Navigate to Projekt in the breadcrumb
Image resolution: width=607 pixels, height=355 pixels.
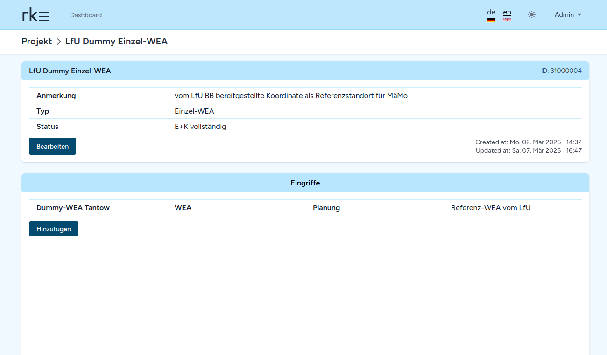36,42
